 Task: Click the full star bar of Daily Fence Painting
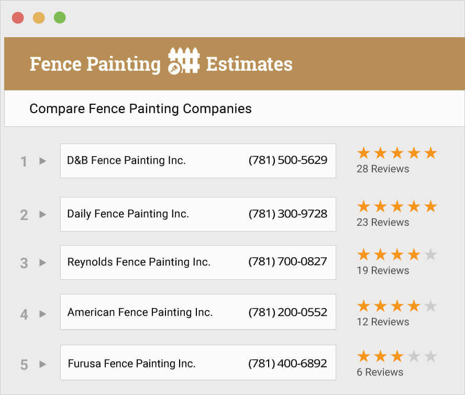pos(396,206)
